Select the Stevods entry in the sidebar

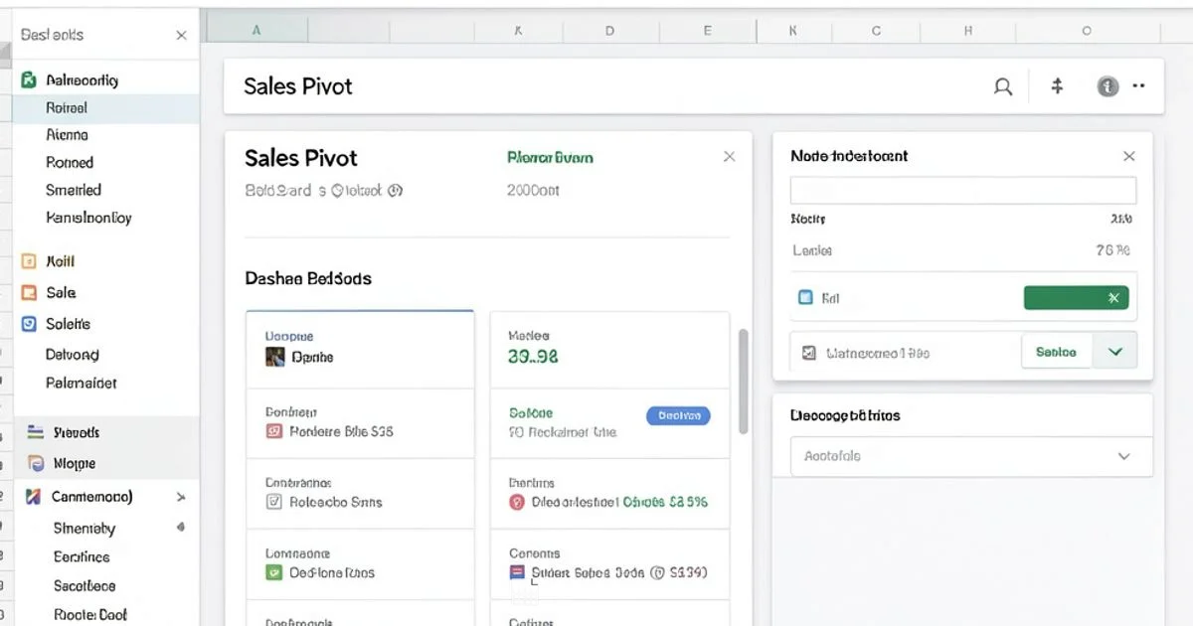click(75, 432)
